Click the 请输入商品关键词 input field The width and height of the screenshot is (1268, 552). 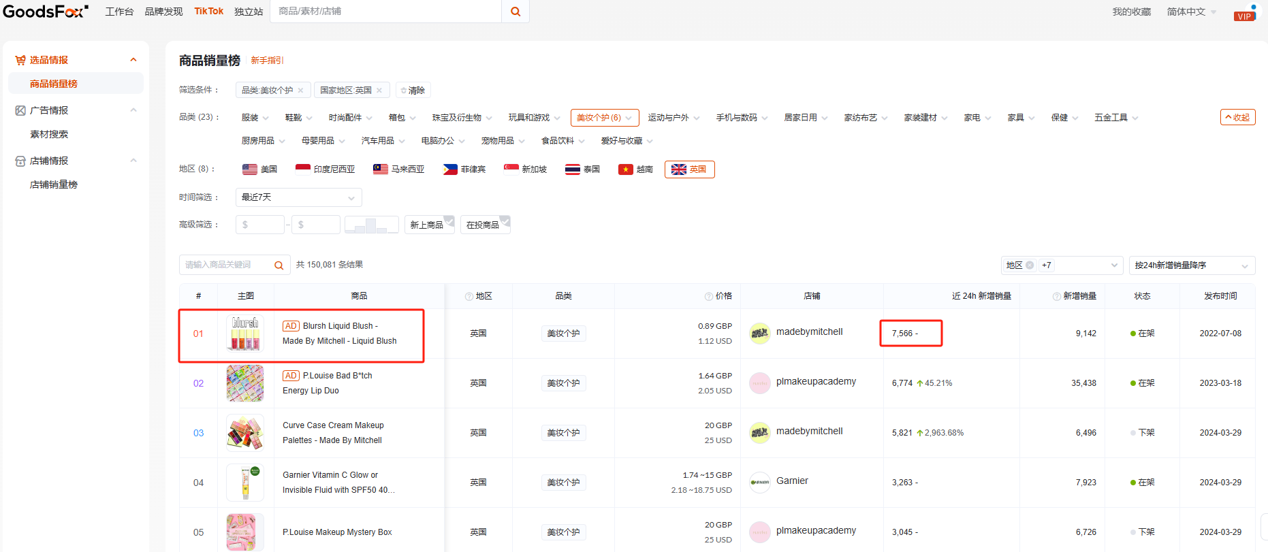[x=226, y=265]
